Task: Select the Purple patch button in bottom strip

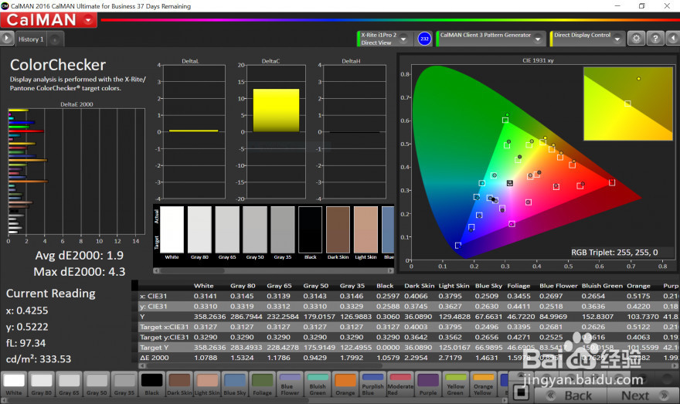Action: [x=428, y=384]
